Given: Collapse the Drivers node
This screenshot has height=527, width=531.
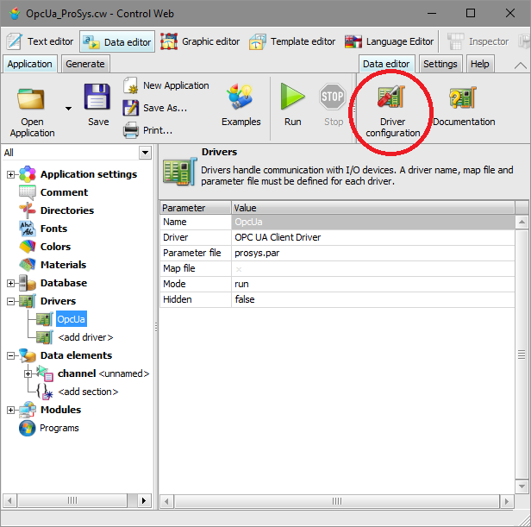Looking at the screenshot, I should 11,301.
